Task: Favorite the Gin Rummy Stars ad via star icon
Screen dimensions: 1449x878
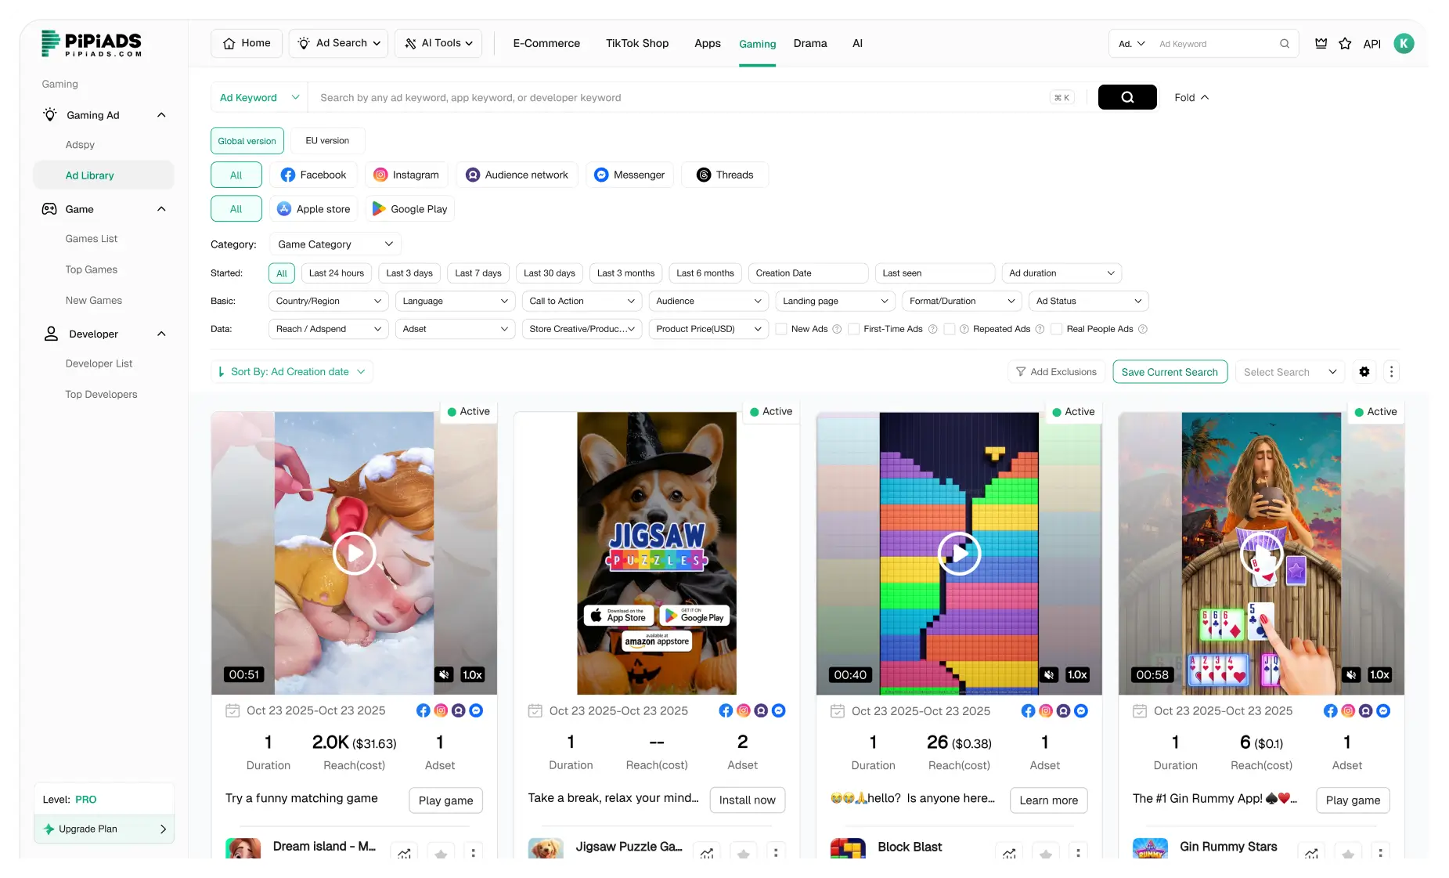Action: (1348, 854)
